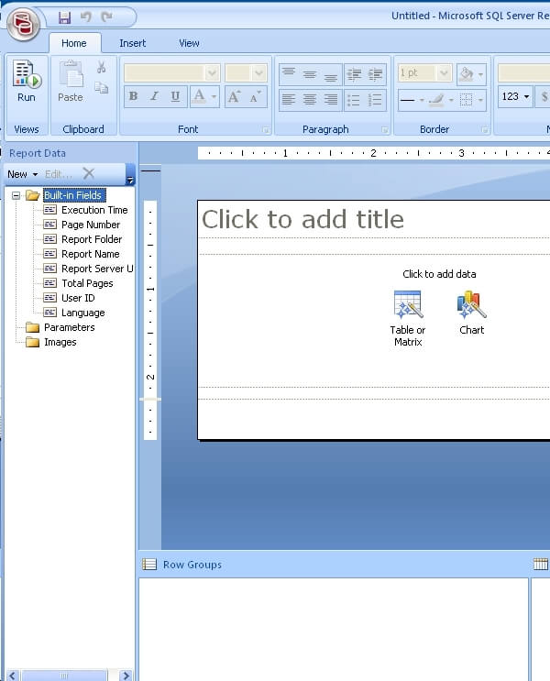Click the borders grid icon
This screenshot has height=681, width=550.
(x=467, y=100)
